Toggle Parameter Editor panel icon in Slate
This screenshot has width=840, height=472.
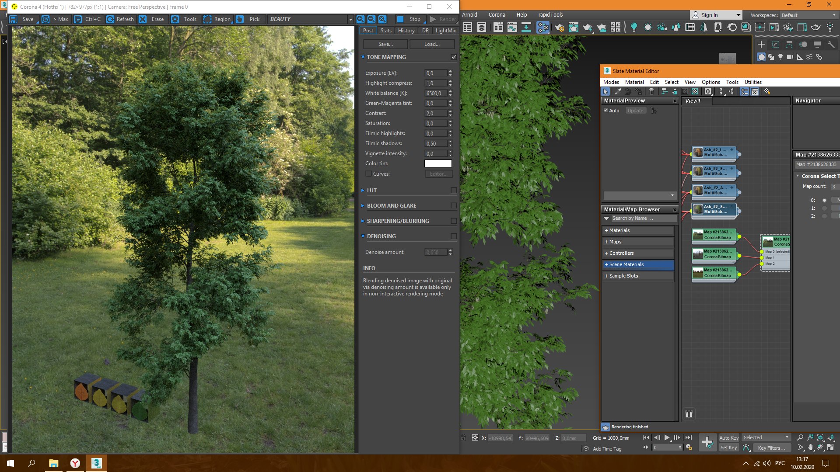click(x=755, y=91)
